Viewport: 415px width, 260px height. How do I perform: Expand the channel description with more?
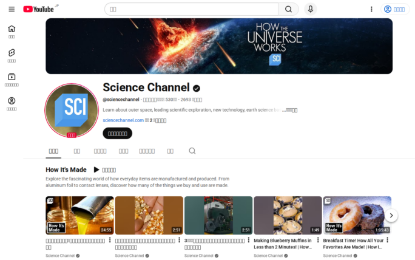(x=290, y=111)
